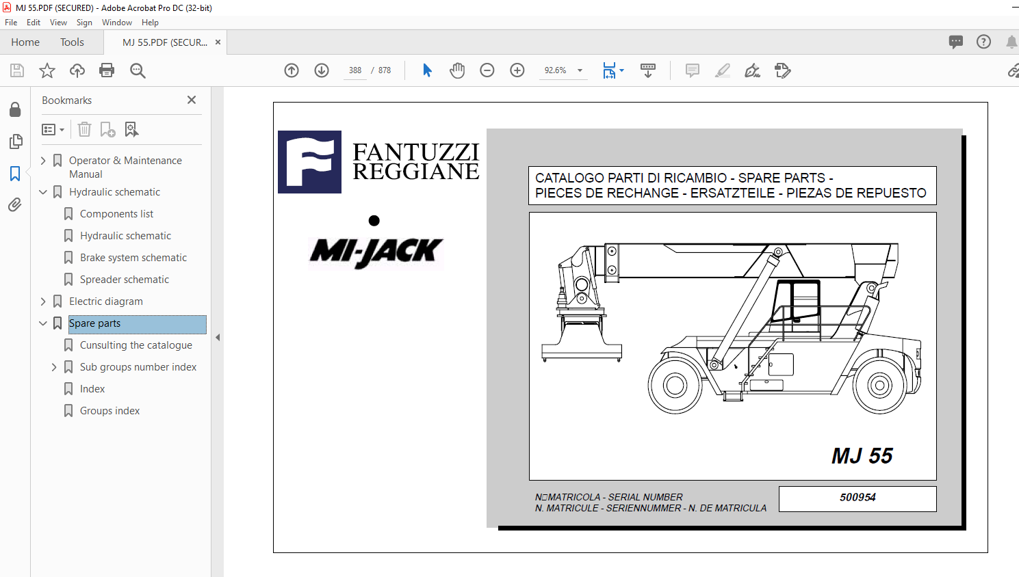The height and width of the screenshot is (577, 1019).
Task: Open the security lock panel
Action: point(15,110)
